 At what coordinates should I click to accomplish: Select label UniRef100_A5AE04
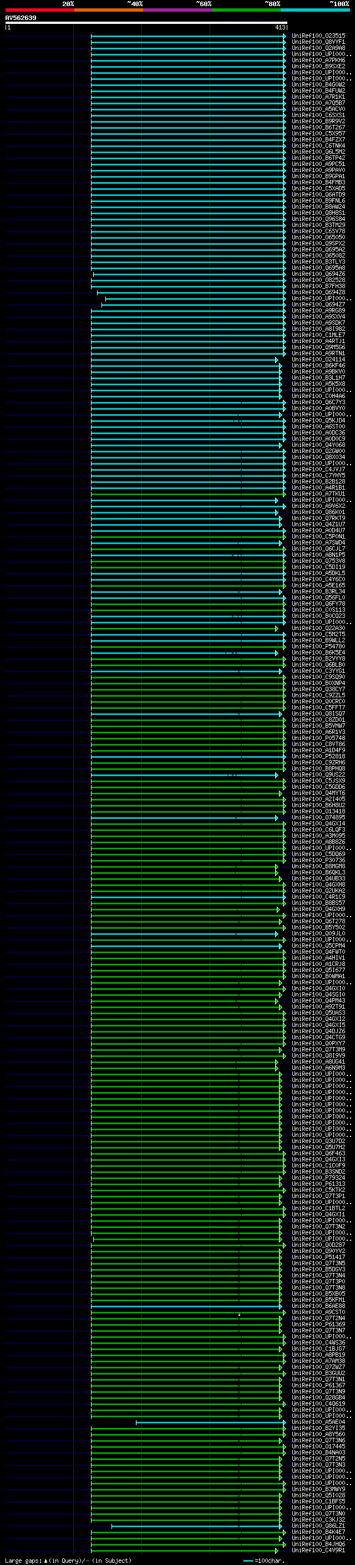pyautogui.click(x=318, y=1422)
